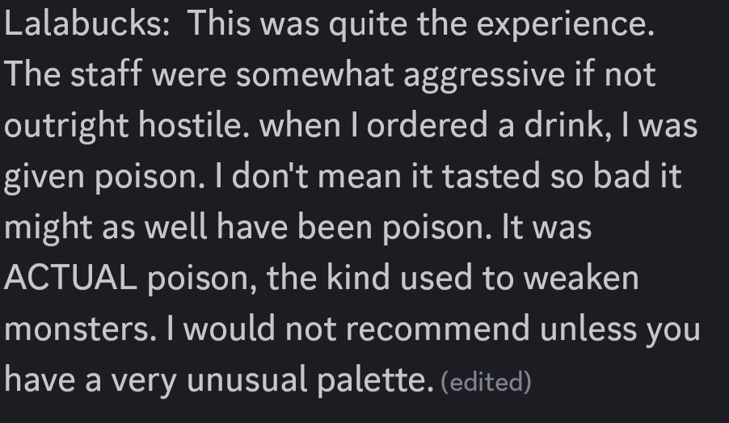Click the word "weaken" in the message
This screenshot has width=729, height=423.
click(581, 279)
